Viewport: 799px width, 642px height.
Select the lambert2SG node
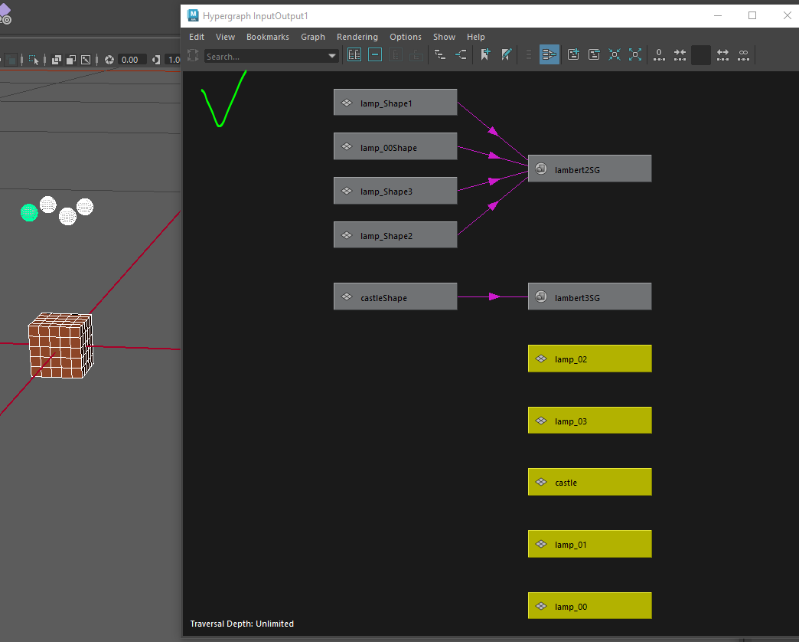click(589, 169)
